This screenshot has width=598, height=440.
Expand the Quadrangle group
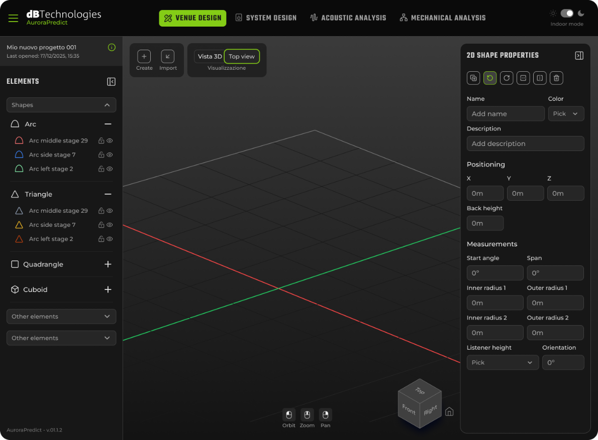click(x=108, y=264)
